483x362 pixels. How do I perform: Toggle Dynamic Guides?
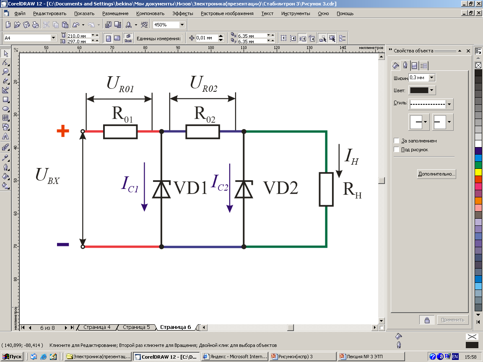pyautogui.click(x=312, y=38)
